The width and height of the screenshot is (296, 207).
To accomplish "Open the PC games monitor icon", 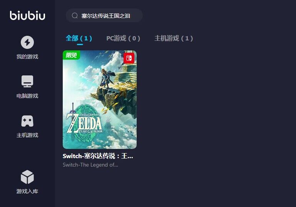I will (27, 81).
